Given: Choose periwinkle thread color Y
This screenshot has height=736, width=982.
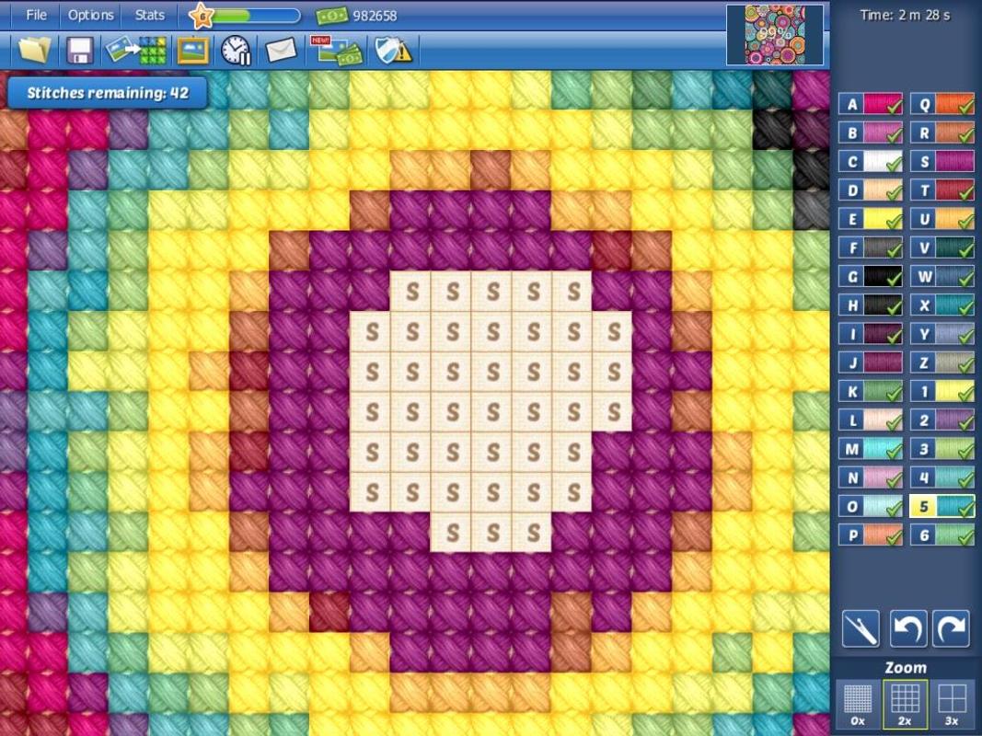Looking at the screenshot, I should (942, 334).
